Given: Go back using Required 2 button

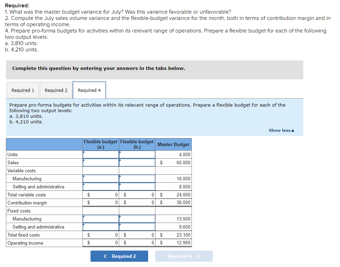Looking at the screenshot, I should (x=119, y=256).
